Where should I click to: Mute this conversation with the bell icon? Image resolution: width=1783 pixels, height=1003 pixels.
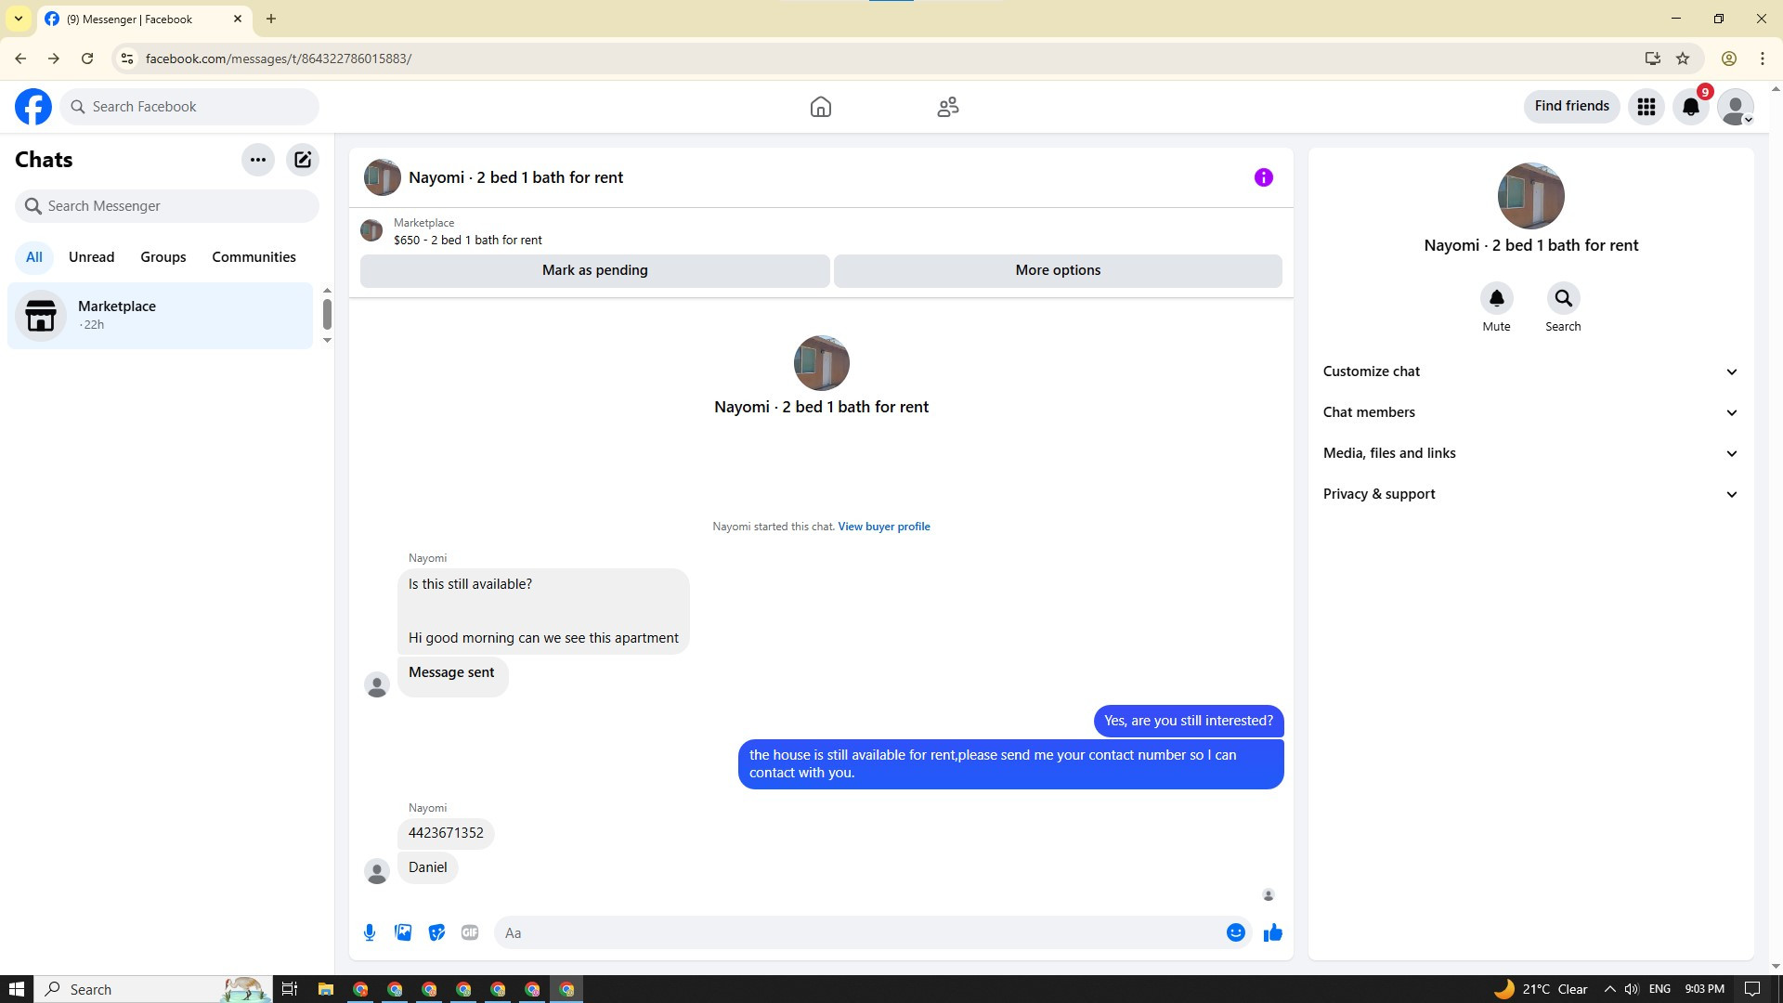1496,299
